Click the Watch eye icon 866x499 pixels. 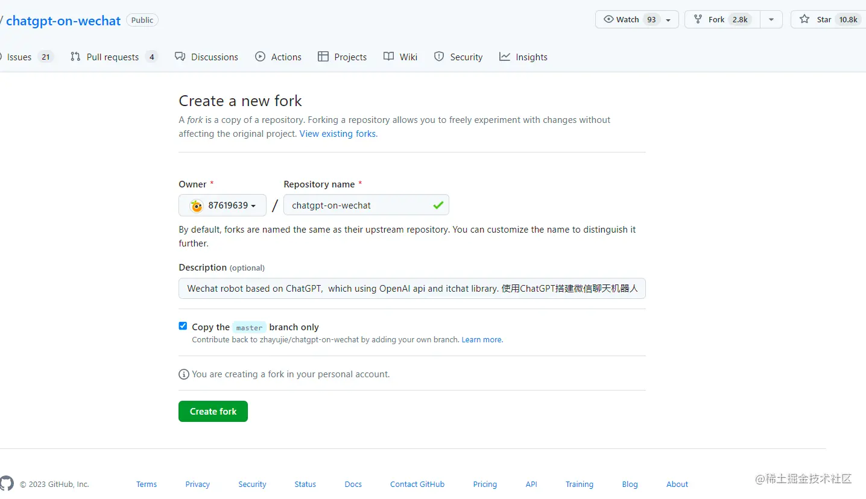pos(608,19)
